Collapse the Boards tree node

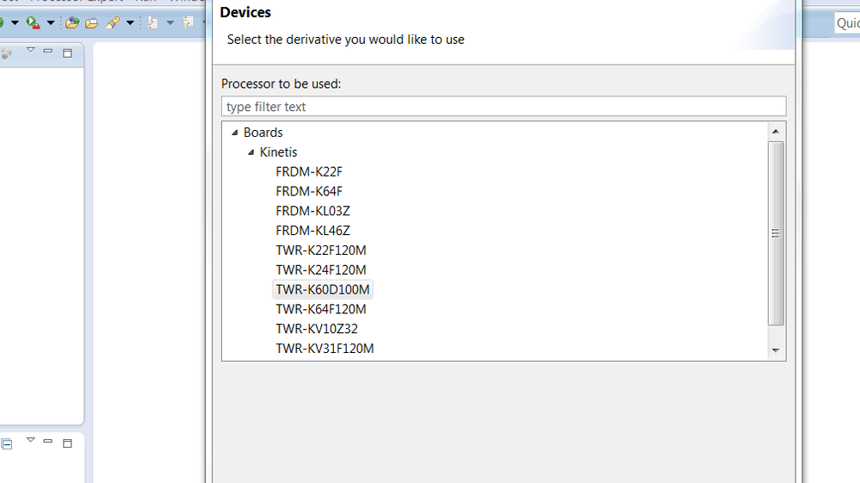point(234,133)
